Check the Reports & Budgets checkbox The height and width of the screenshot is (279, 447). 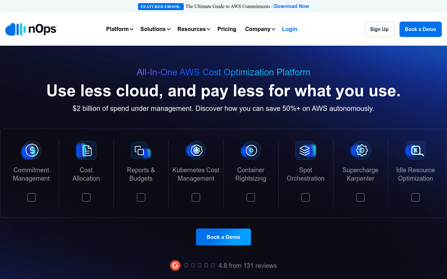click(141, 197)
